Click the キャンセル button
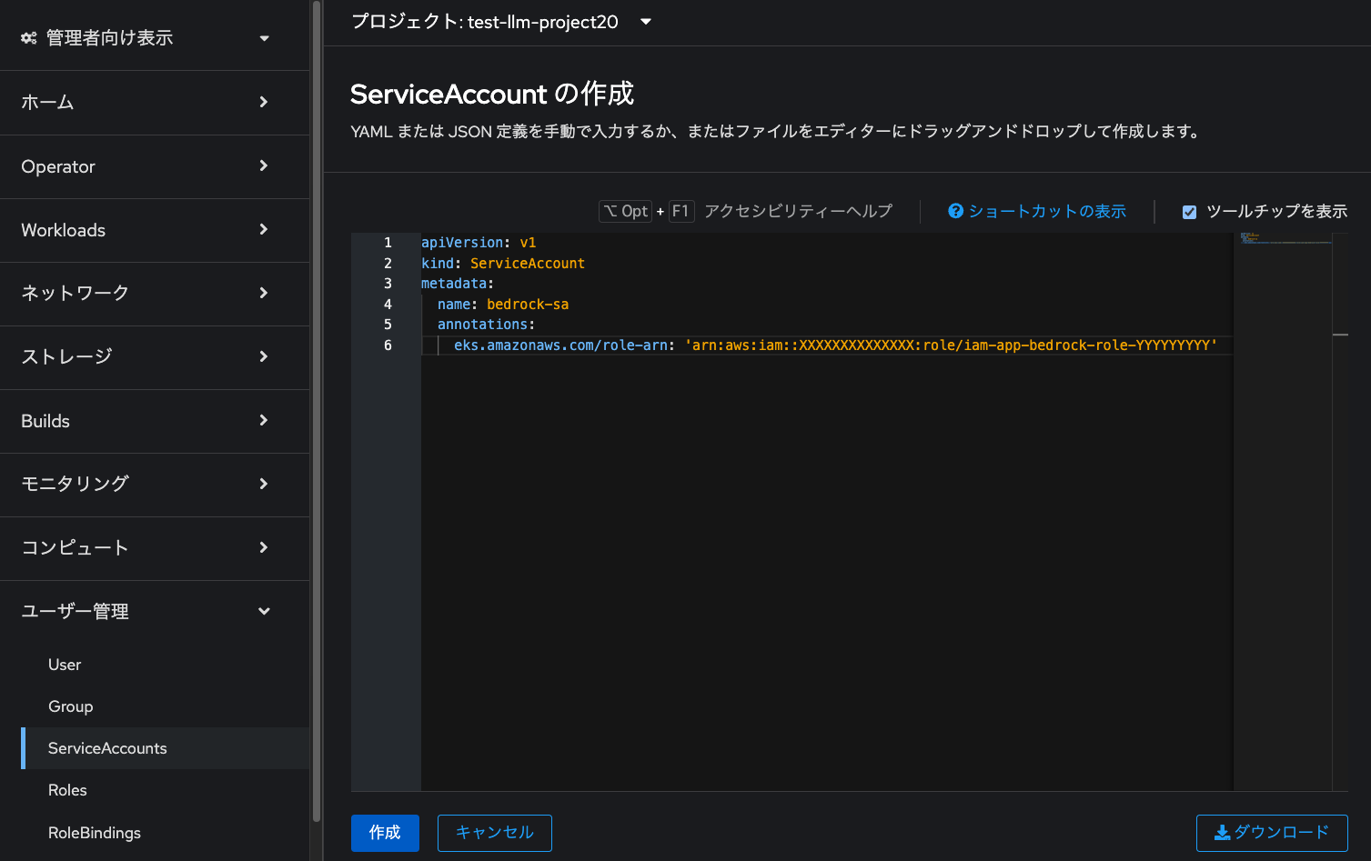Image resolution: width=1371 pixels, height=861 pixels. (495, 833)
